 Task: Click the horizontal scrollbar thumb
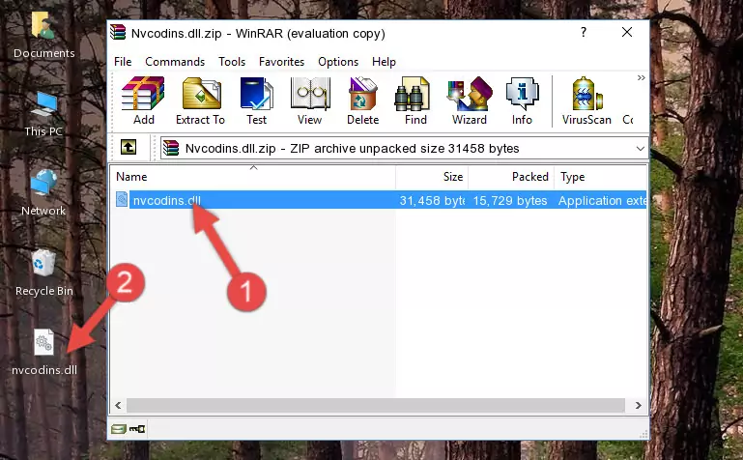click(376, 406)
